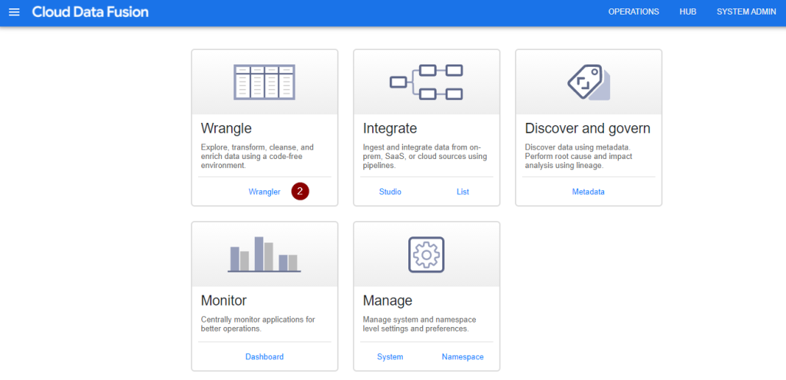Click the 'Ingest and integrate data' description
This screenshot has height=380, width=786.
point(425,156)
